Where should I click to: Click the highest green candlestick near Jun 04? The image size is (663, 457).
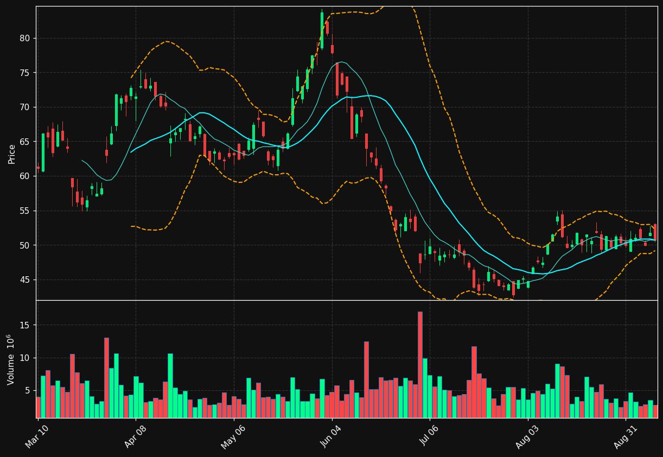322,30
